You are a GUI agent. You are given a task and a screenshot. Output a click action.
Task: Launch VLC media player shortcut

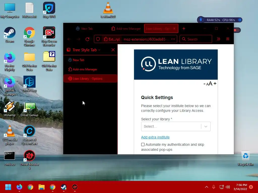tap(10, 135)
